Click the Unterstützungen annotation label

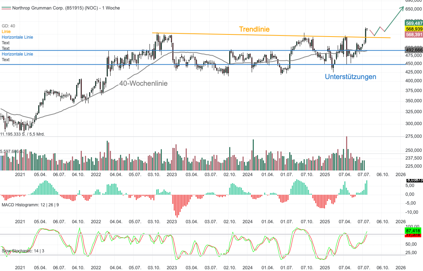pos(351,77)
